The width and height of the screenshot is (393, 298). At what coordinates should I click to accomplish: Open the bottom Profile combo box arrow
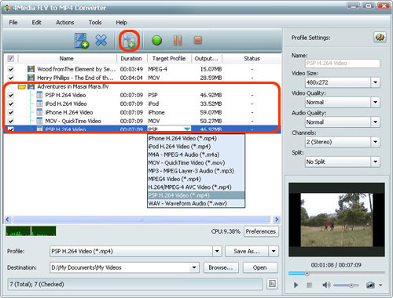(x=217, y=251)
